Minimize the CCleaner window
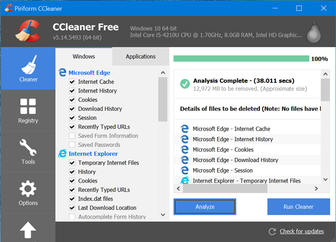The height and width of the screenshot is (242, 336). point(275,8)
